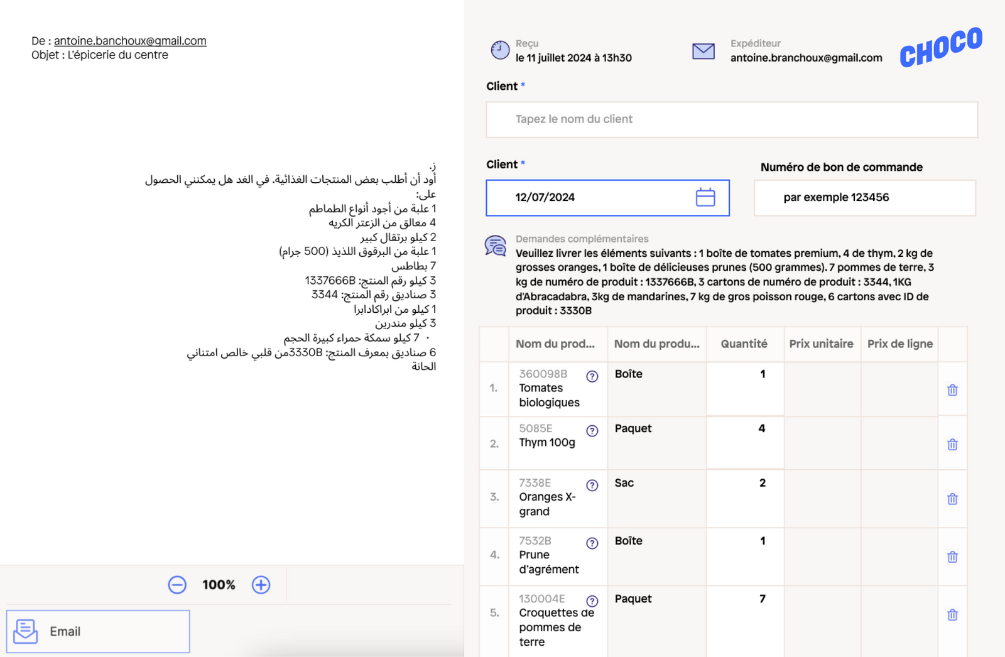Click the received time clock icon

tap(500, 50)
